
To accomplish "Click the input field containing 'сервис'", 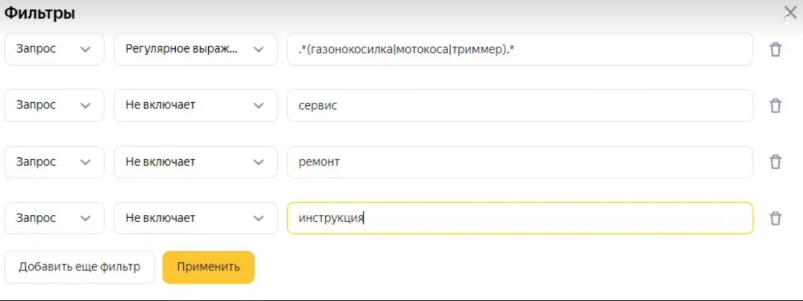I will pyautogui.click(x=519, y=105).
